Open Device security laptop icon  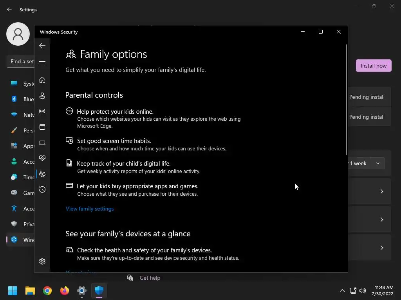pos(42,143)
